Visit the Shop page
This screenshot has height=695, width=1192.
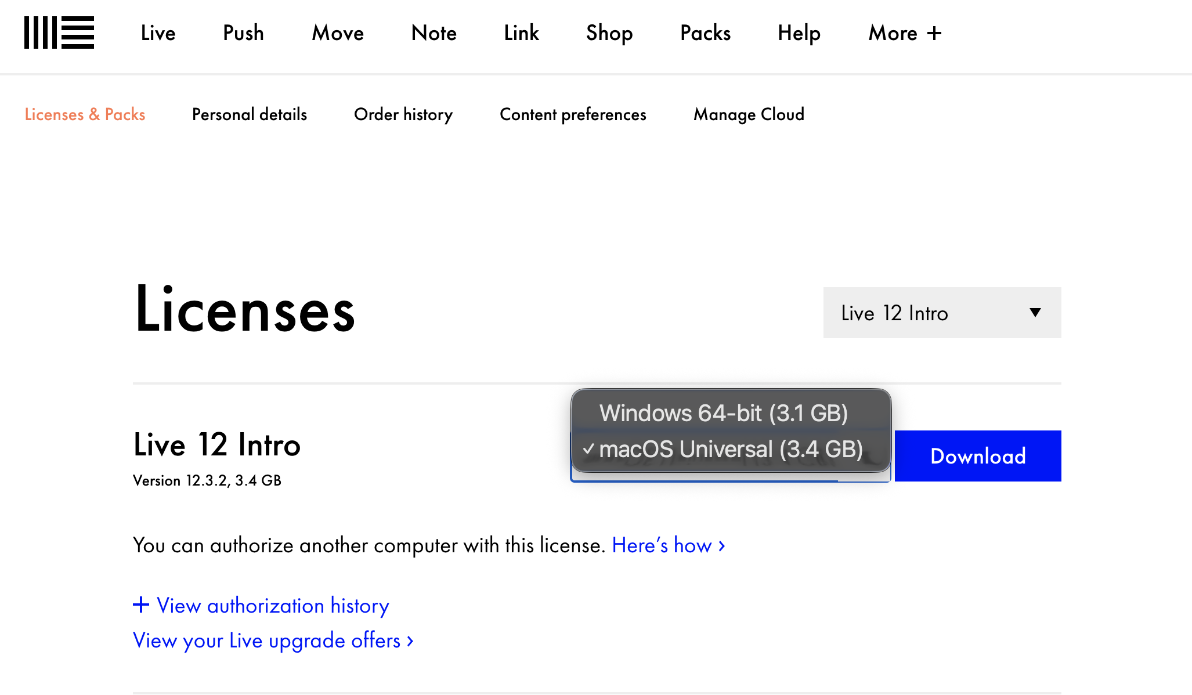tap(609, 33)
